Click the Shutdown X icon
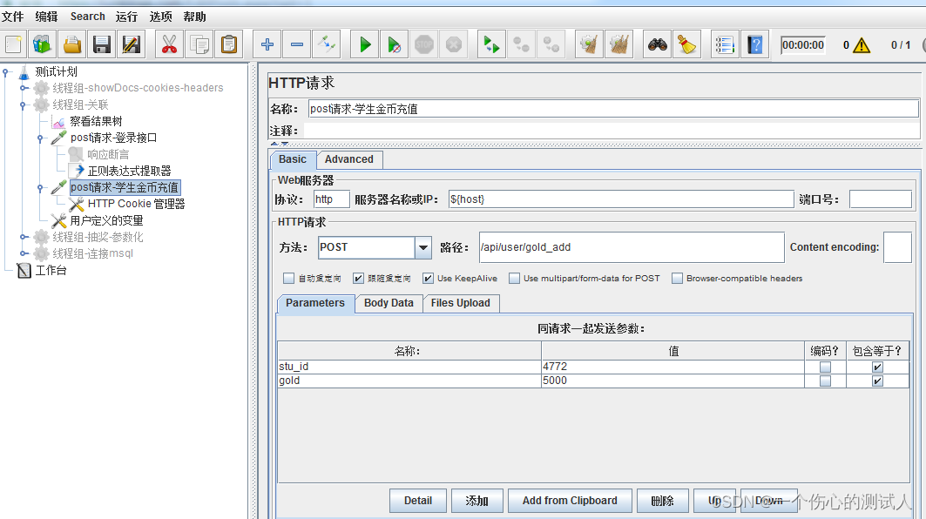The width and height of the screenshot is (926, 519). [x=453, y=44]
